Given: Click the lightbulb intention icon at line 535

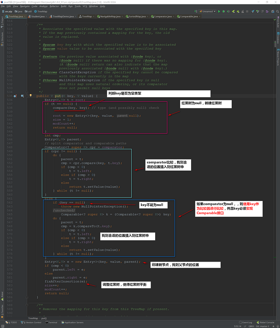Looking at the screenshot, I should point(31,96).
